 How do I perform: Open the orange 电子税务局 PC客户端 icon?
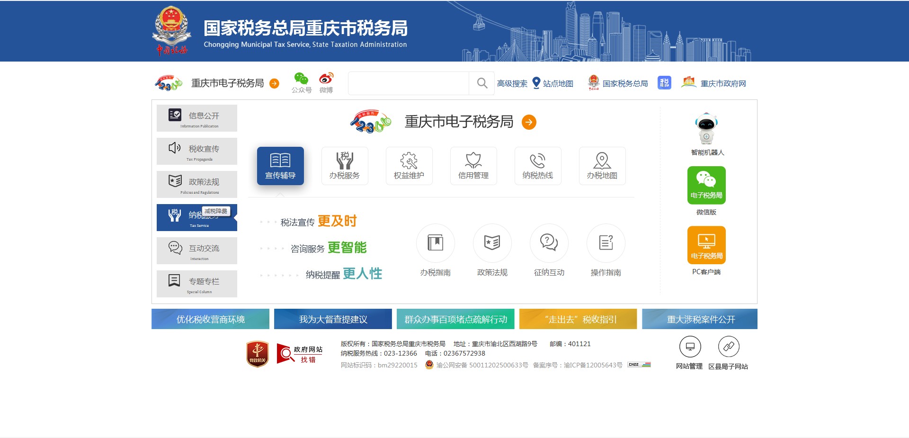(x=706, y=245)
